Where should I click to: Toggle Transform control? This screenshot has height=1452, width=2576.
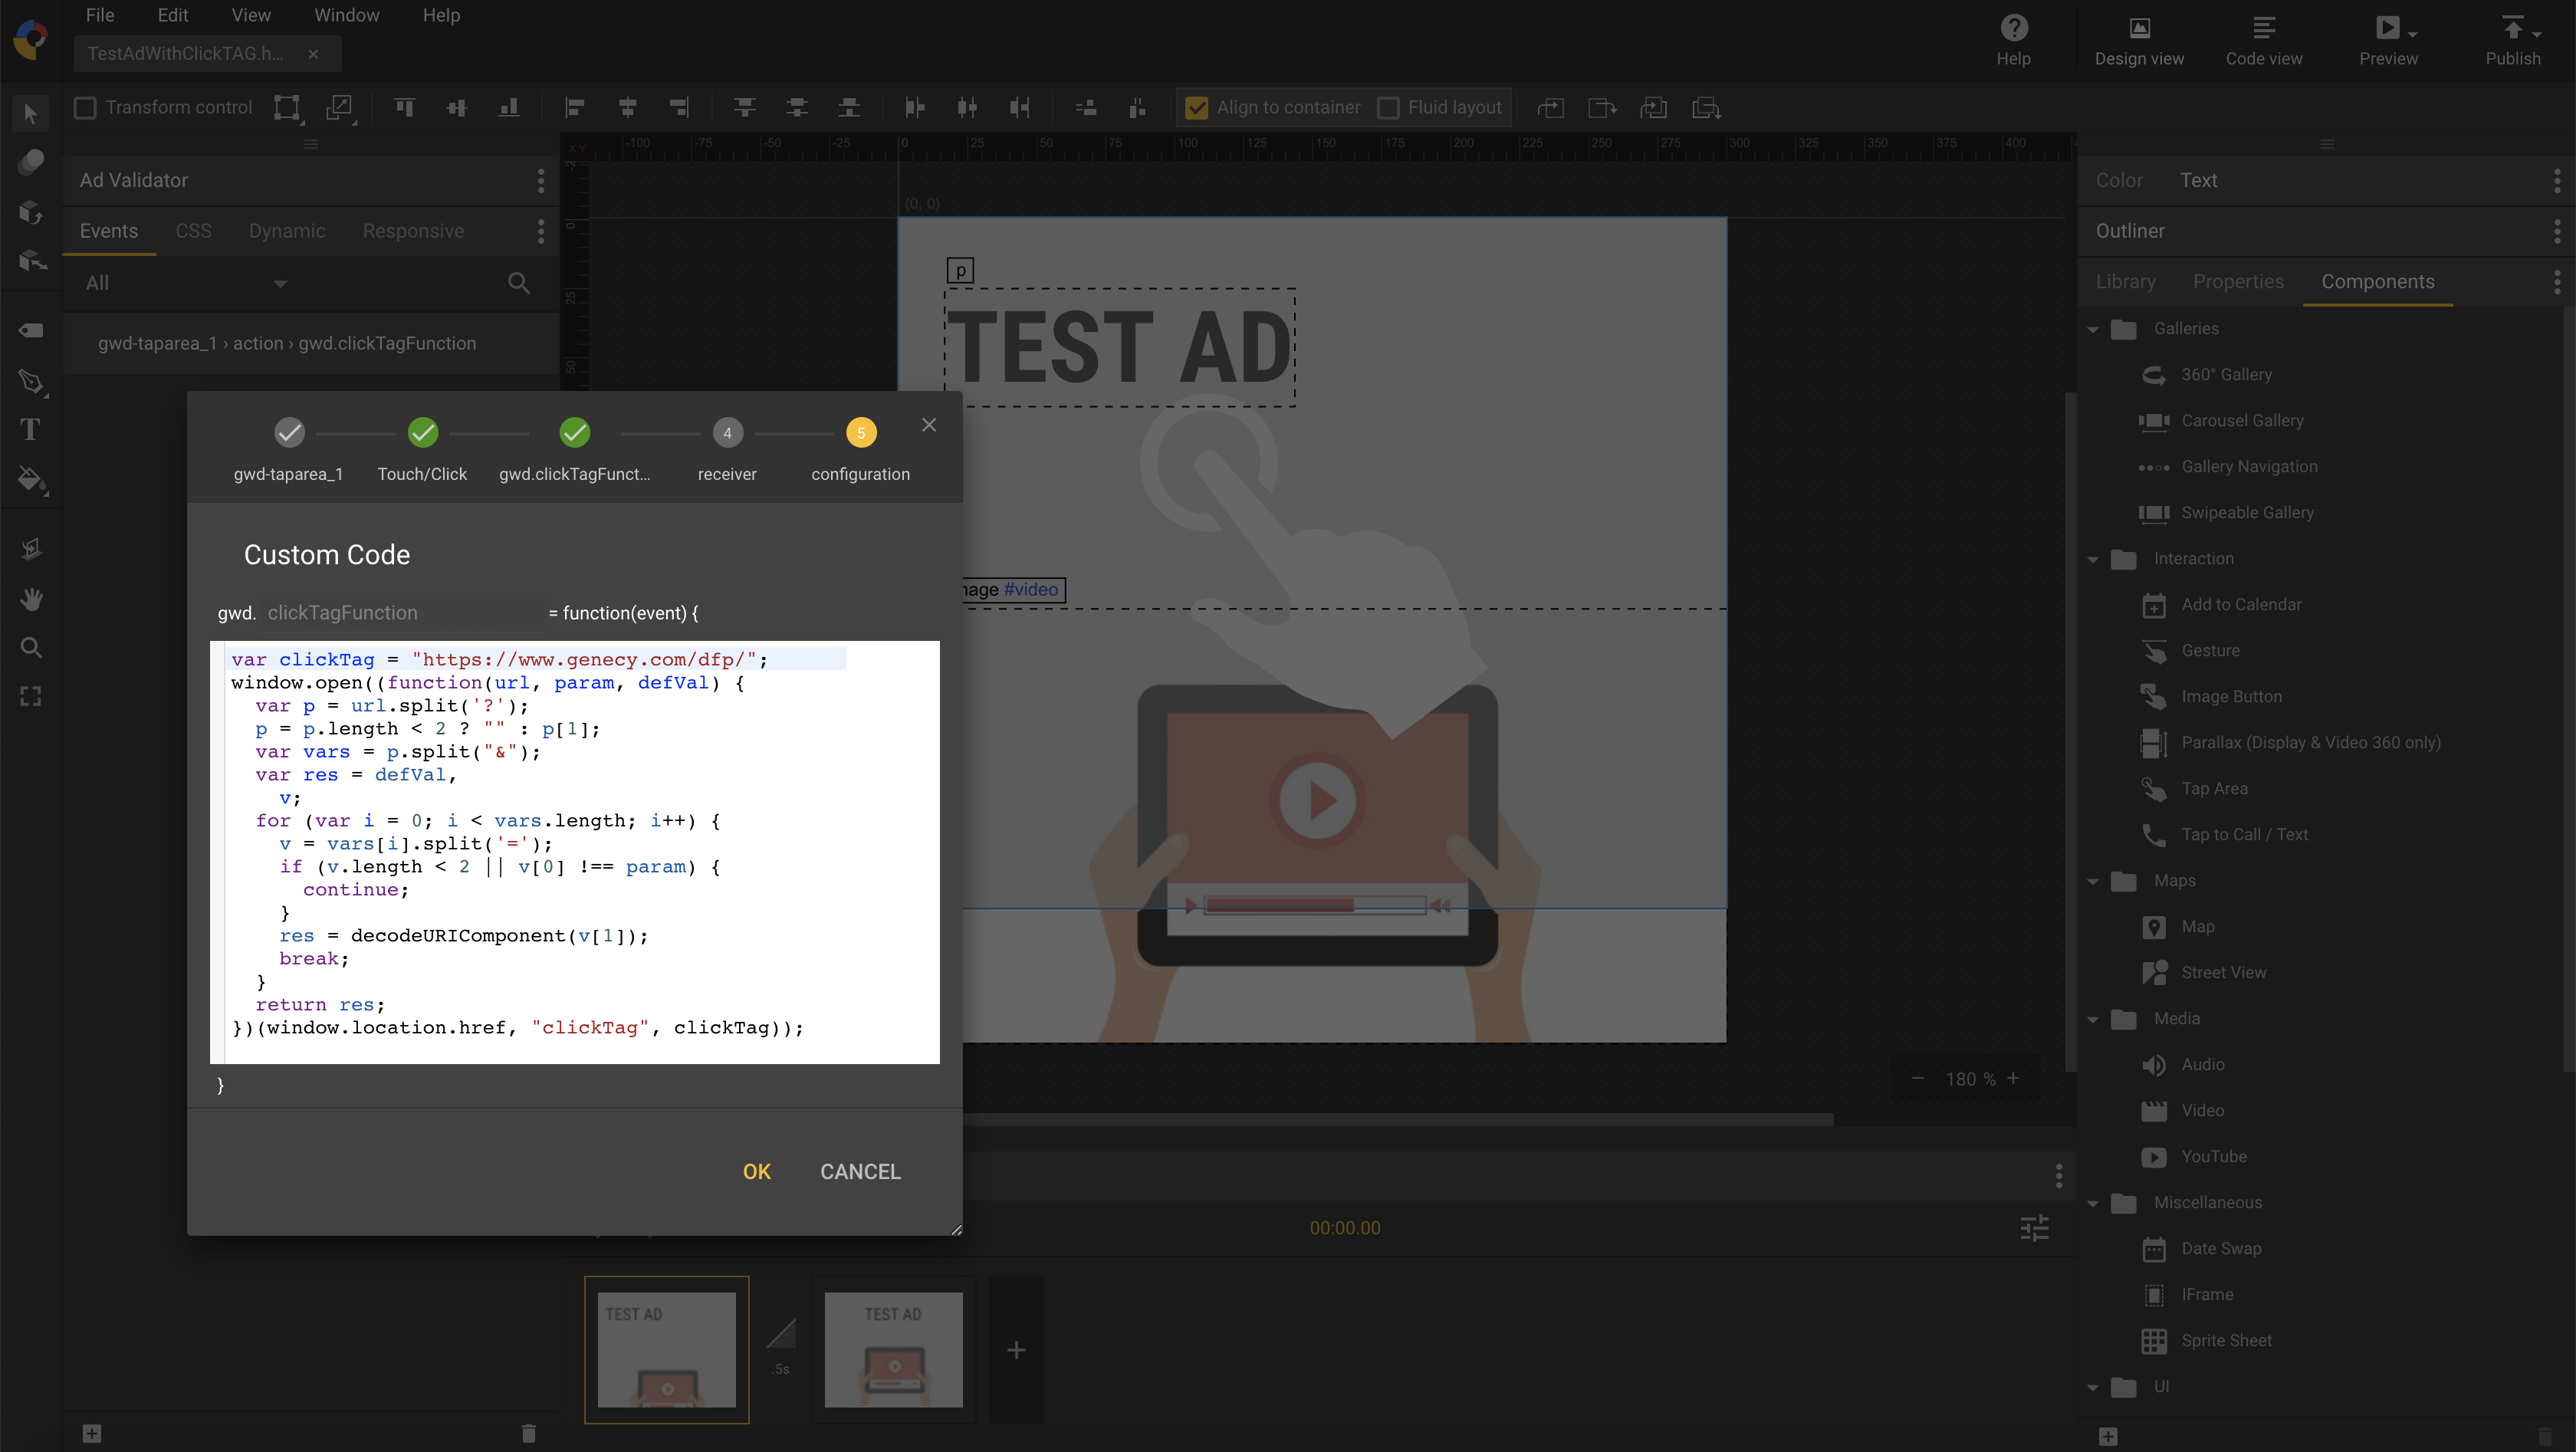85,107
